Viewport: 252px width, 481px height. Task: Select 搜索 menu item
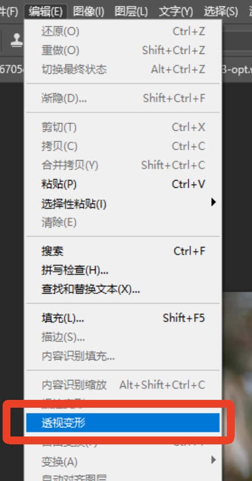(123, 251)
